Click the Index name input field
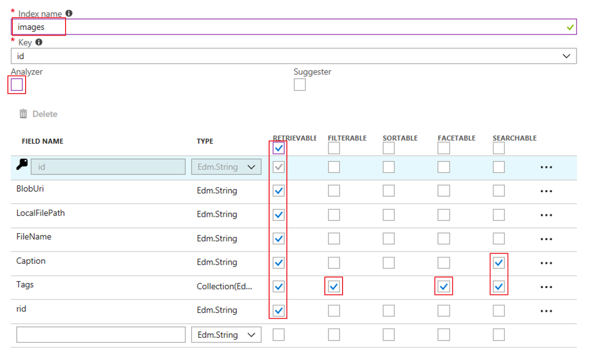 click(293, 27)
